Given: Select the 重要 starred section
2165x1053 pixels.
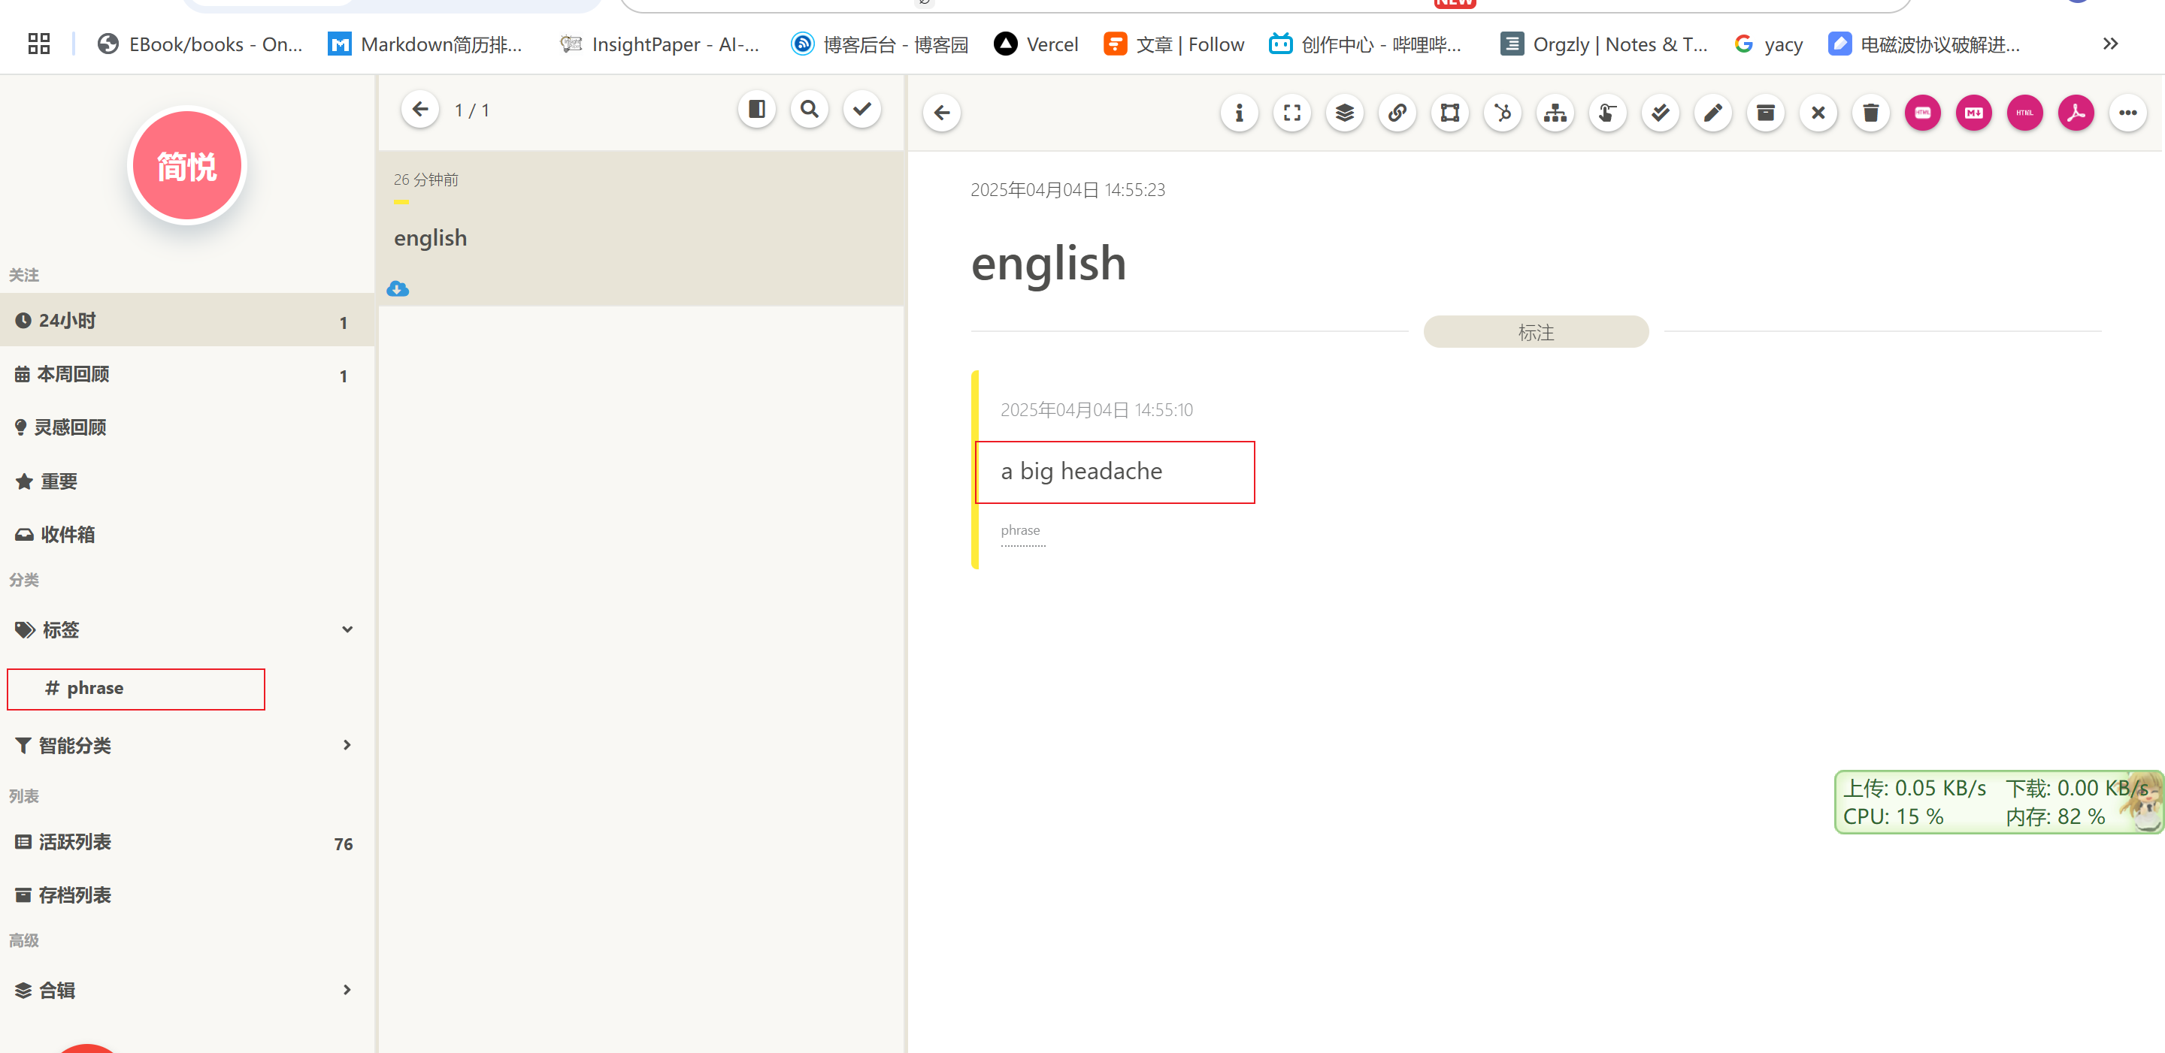Looking at the screenshot, I should [x=186, y=481].
